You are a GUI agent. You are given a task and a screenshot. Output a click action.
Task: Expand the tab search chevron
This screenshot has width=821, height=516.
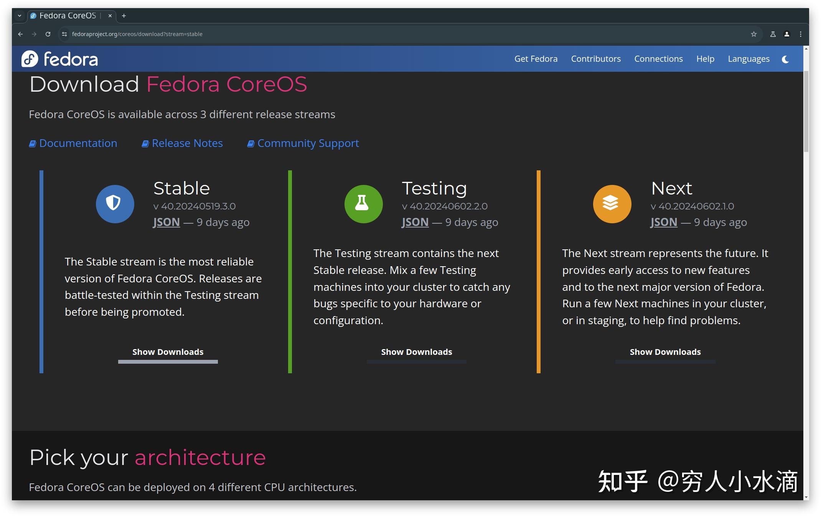click(x=19, y=16)
